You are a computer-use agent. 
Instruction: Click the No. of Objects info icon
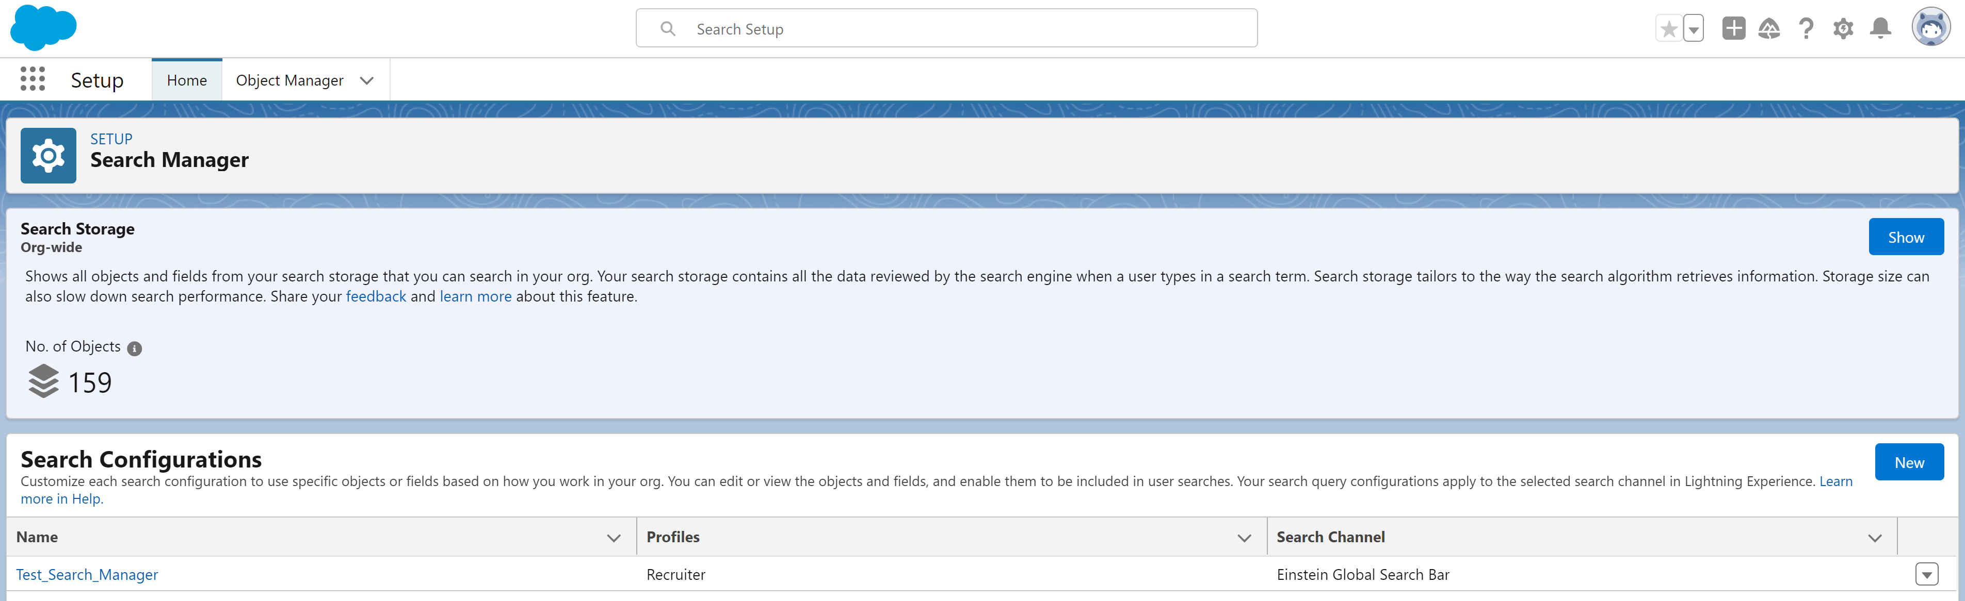pyautogui.click(x=134, y=348)
